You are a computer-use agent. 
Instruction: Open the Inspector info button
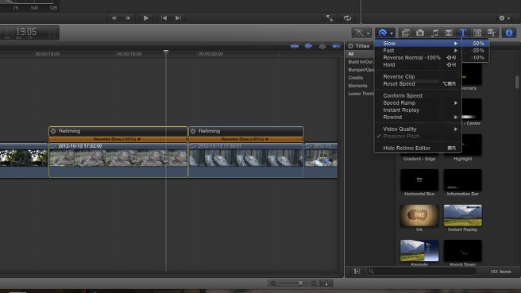(x=509, y=33)
